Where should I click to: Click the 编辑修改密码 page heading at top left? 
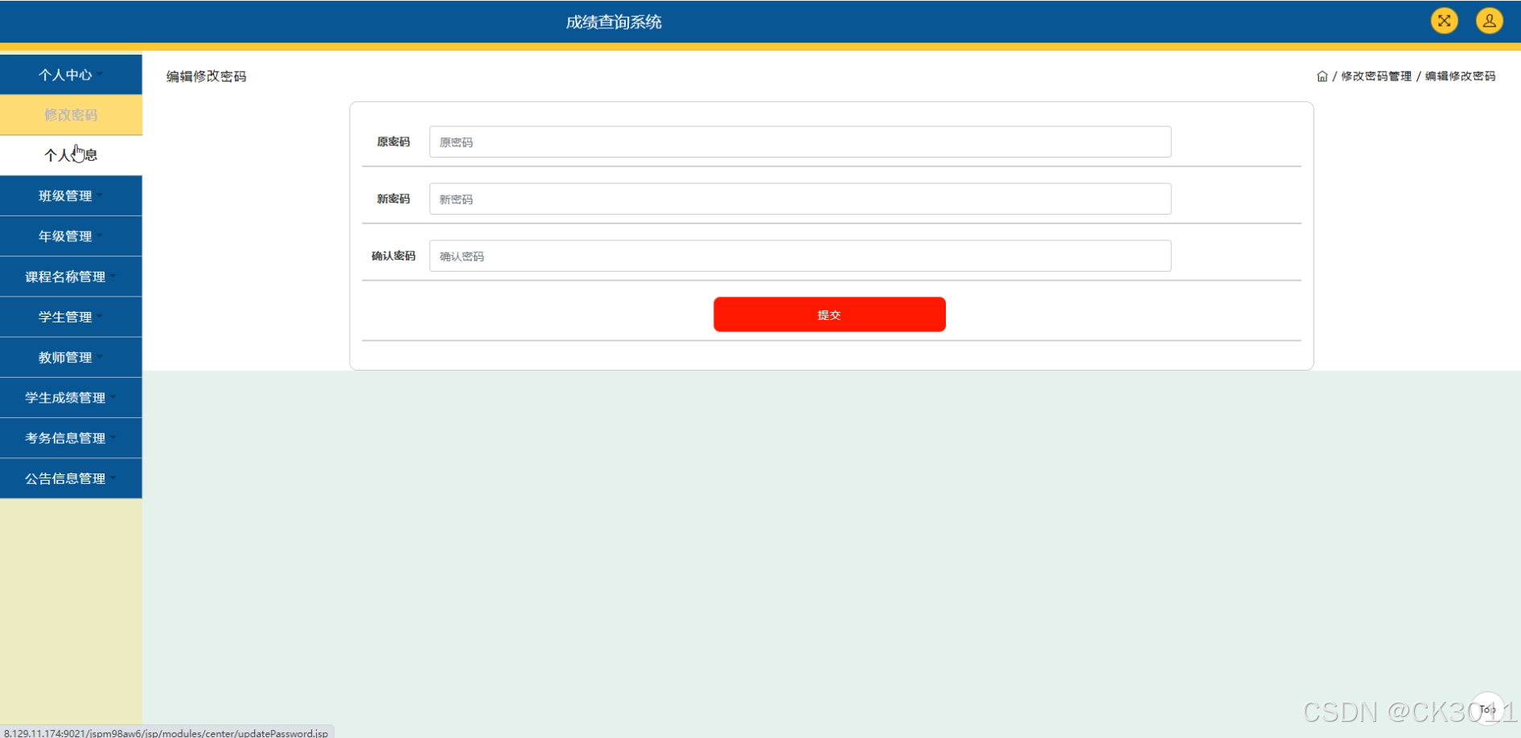click(x=206, y=76)
